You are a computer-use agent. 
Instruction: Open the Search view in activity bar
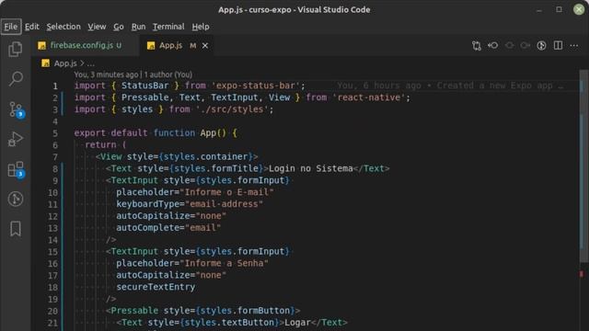coord(16,79)
